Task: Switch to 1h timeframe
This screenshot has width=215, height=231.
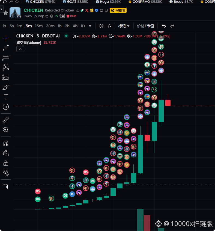Action: (59, 26)
